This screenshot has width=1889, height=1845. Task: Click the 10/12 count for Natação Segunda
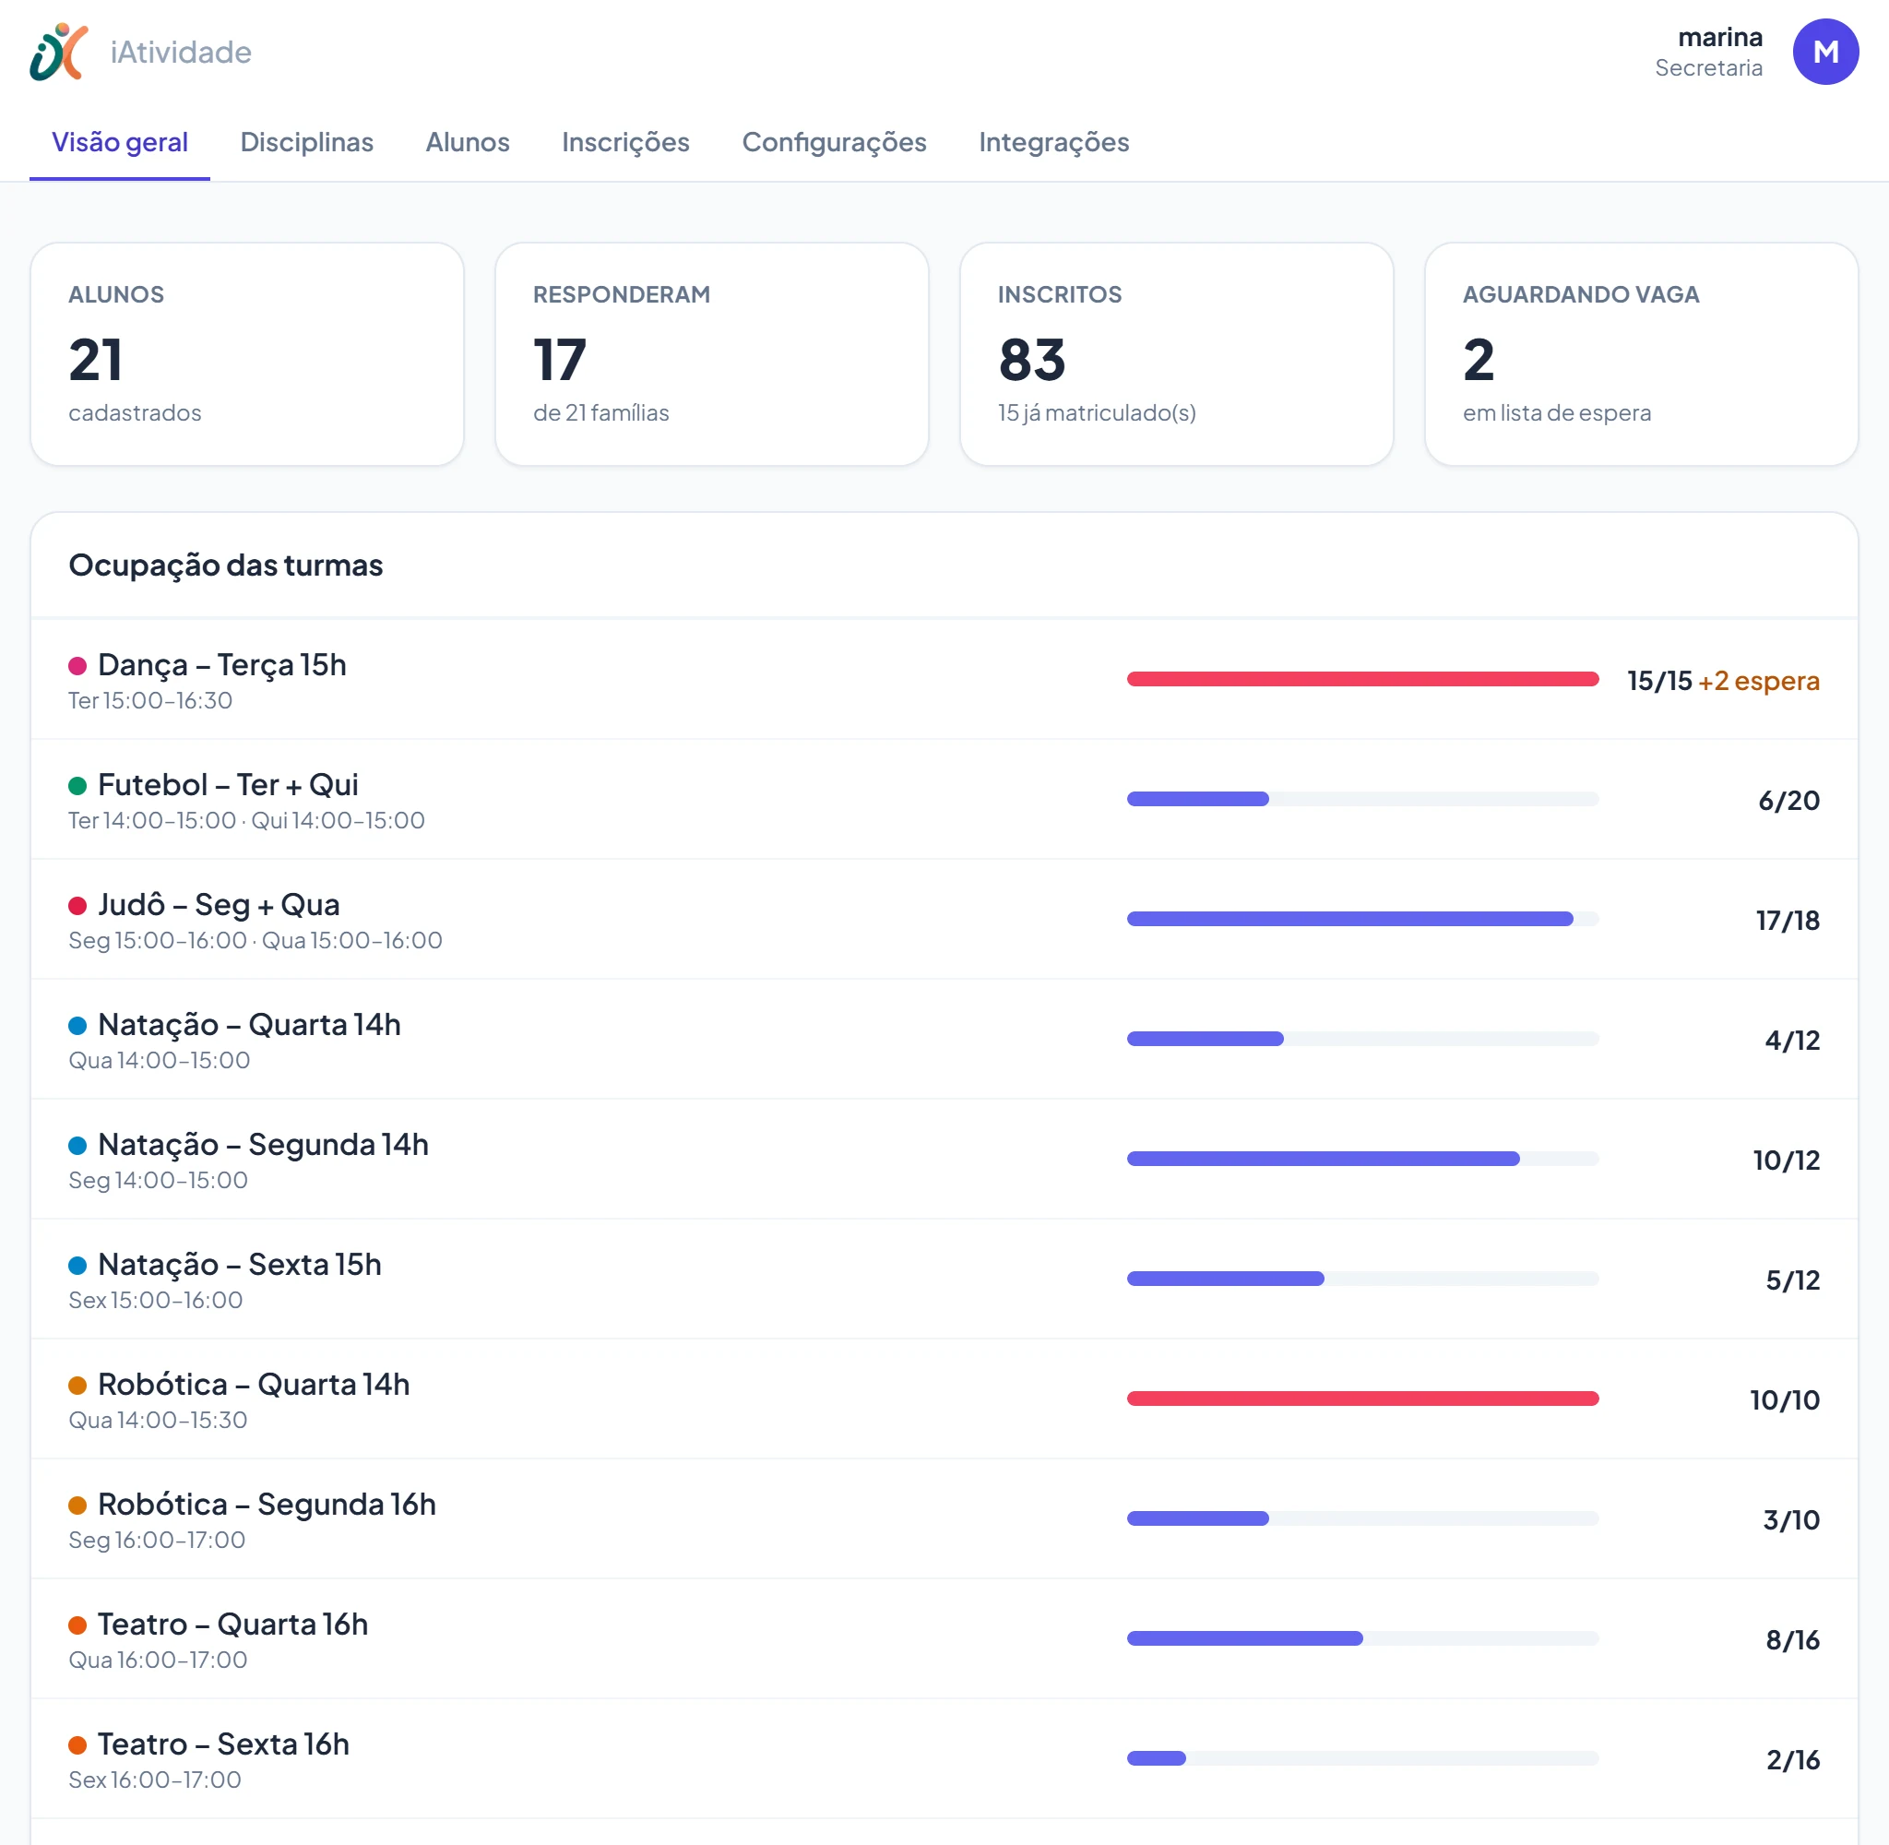pos(1786,1161)
